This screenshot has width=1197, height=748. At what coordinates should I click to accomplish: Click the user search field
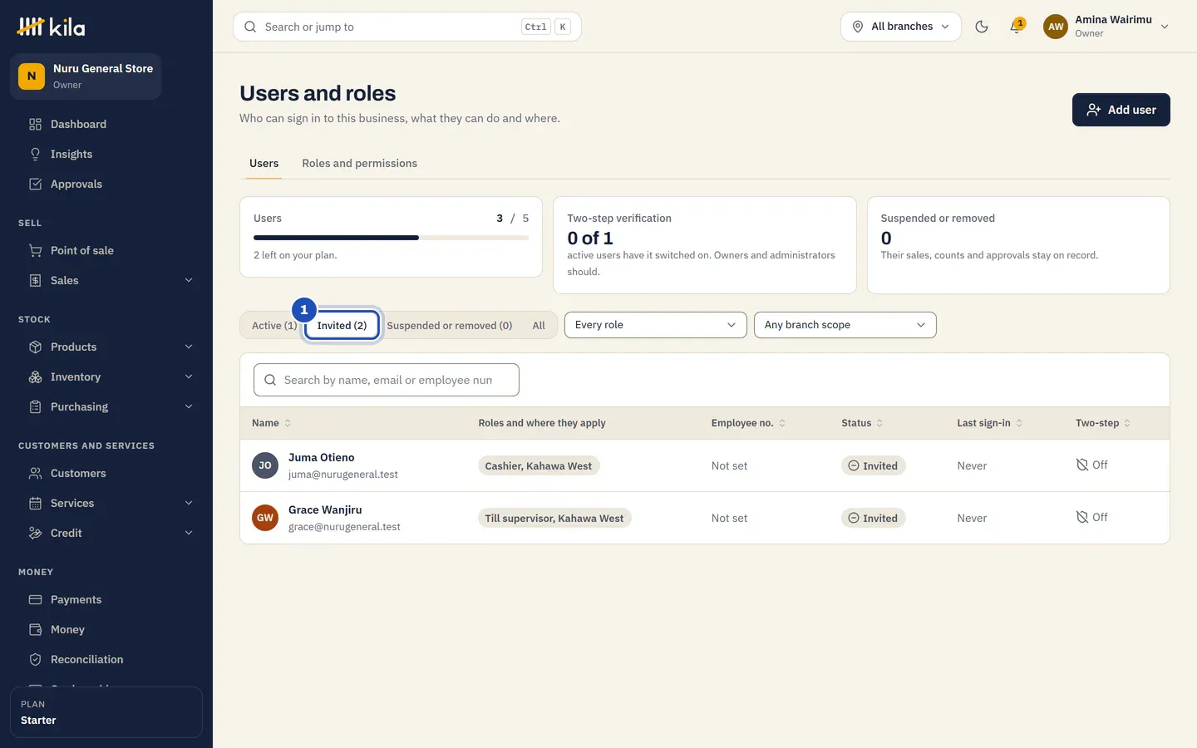point(387,380)
